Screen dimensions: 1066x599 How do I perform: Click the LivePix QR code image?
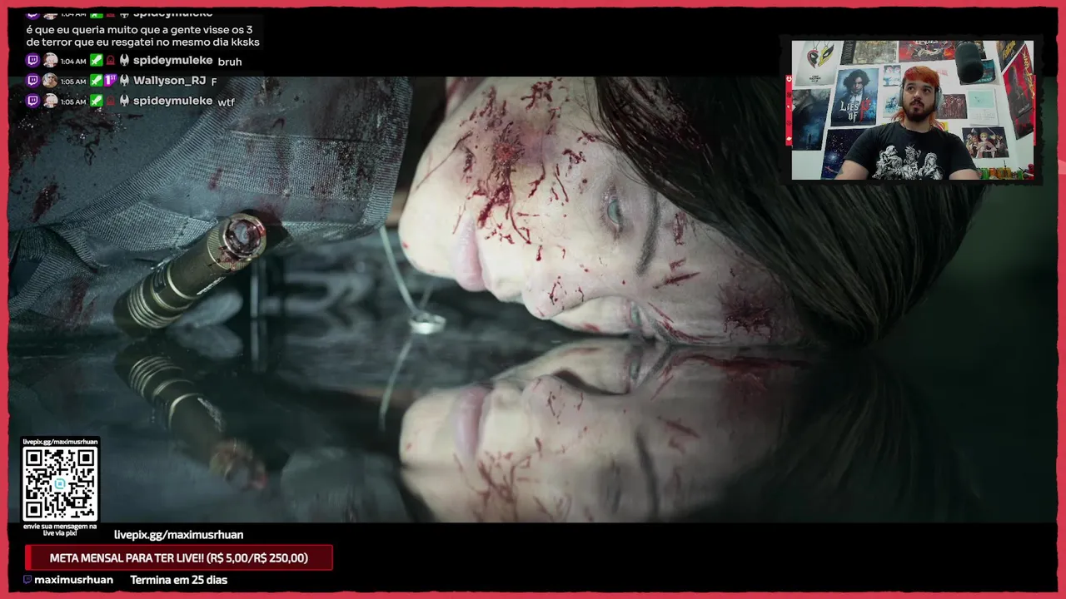(x=60, y=484)
